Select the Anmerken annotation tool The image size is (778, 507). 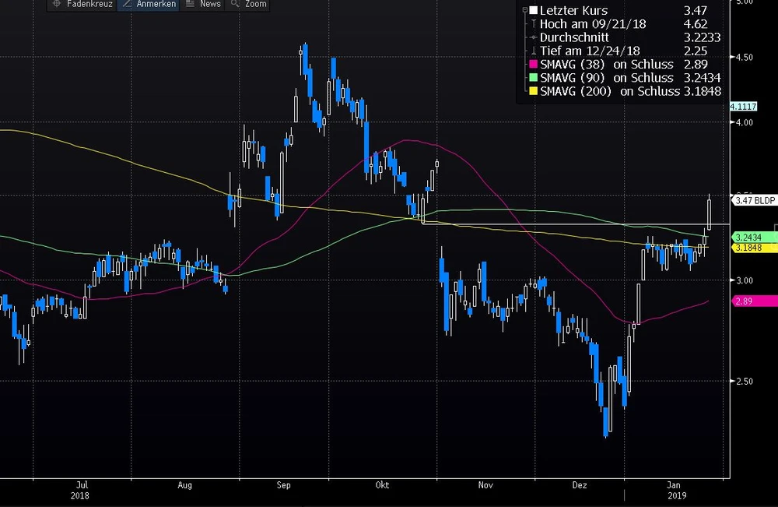[x=148, y=5]
